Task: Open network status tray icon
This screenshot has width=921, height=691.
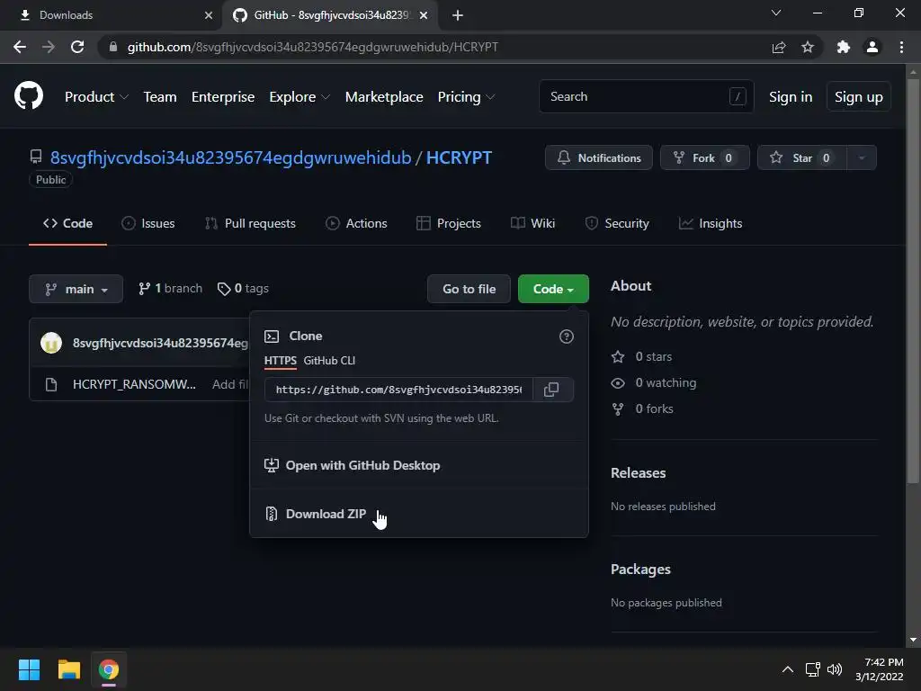Action: pyautogui.click(x=812, y=669)
